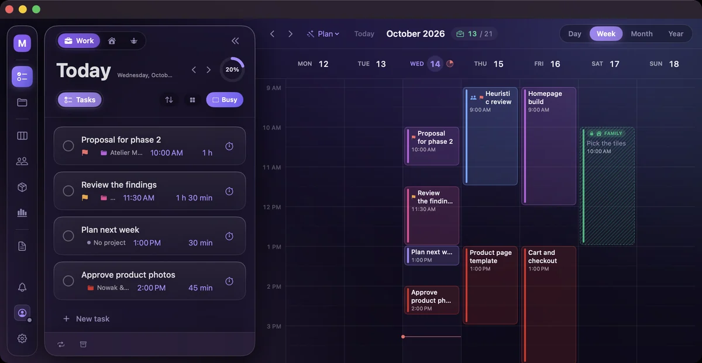Click the No project label
This screenshot has height=363, width=702.
[x=109, y=243]
